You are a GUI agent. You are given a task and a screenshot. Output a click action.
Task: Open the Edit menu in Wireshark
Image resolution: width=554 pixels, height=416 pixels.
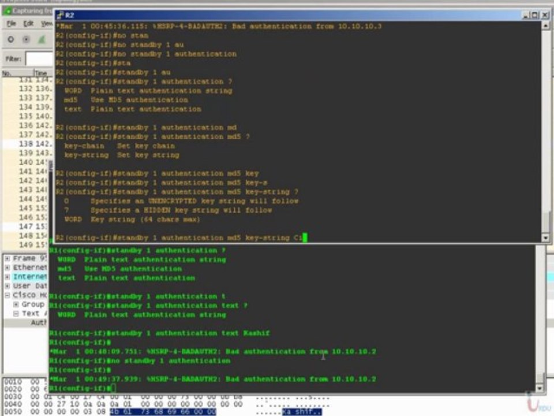(x=28, y=24)
